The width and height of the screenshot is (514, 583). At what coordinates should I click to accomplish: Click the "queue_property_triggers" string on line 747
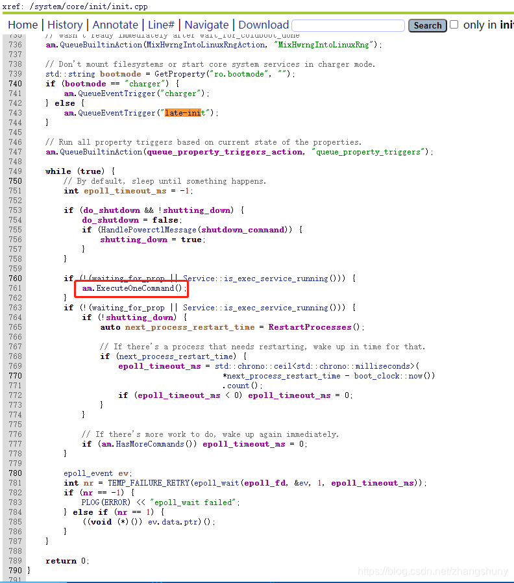tap(369, 152)
